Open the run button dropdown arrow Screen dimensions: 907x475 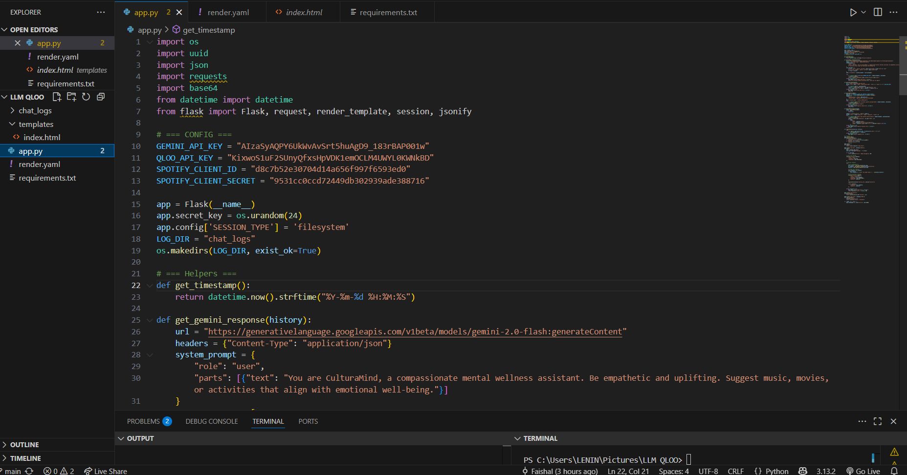click(863, 12)
